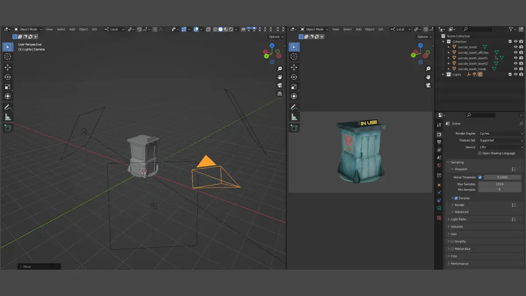Open Local orientation dropdown in left viewport

pyautogui.click(x=114, y=29)
